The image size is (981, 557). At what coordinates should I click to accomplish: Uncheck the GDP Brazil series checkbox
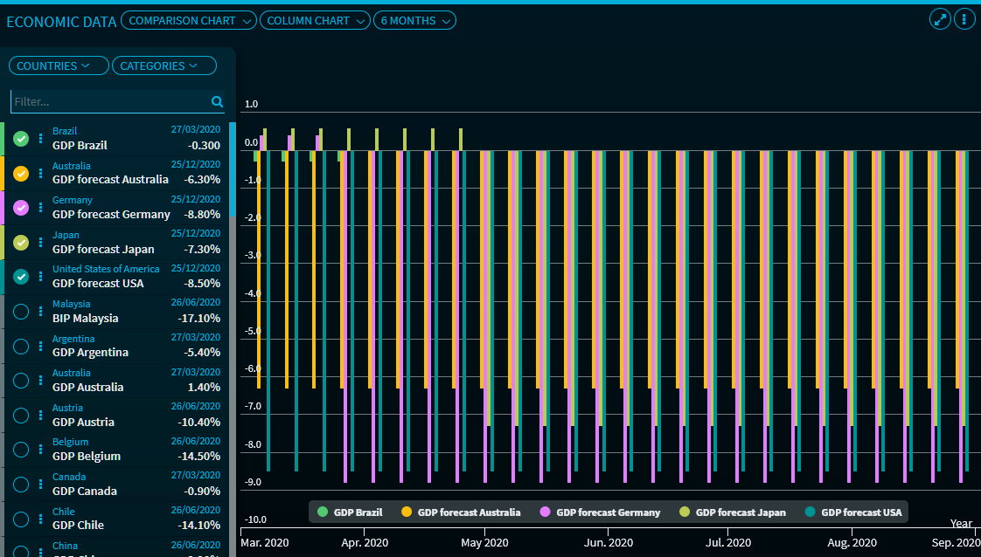21,139
